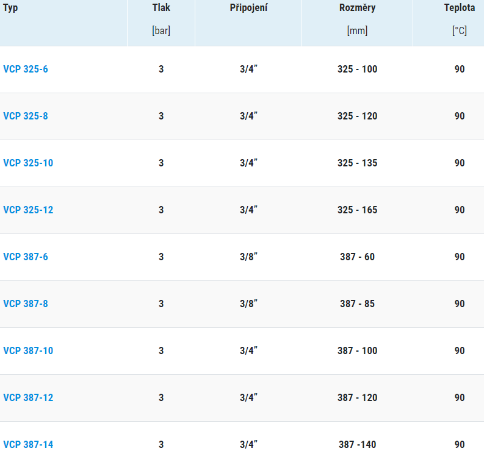Open the VCP 387-14 product link
The height and width of the screenshot is (462, 484).
click(28, 444)
